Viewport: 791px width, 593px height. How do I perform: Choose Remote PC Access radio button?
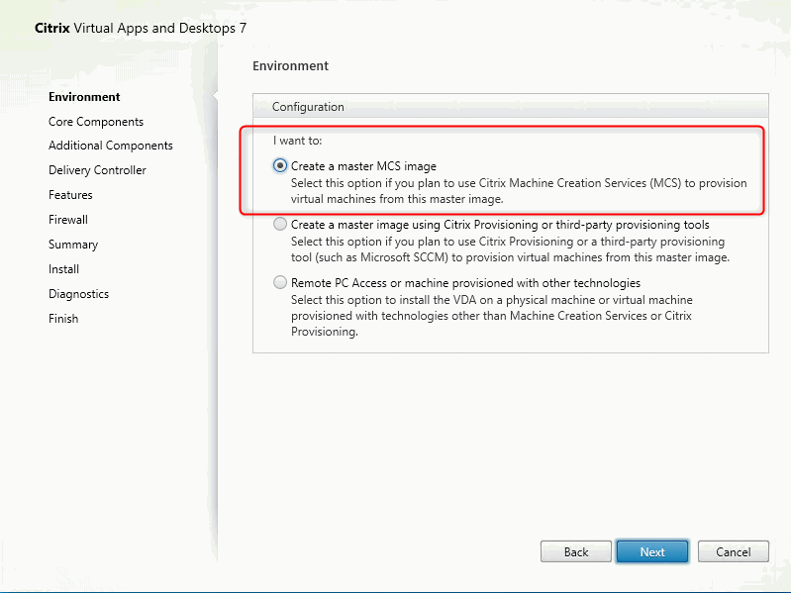[x=280, y=282]
